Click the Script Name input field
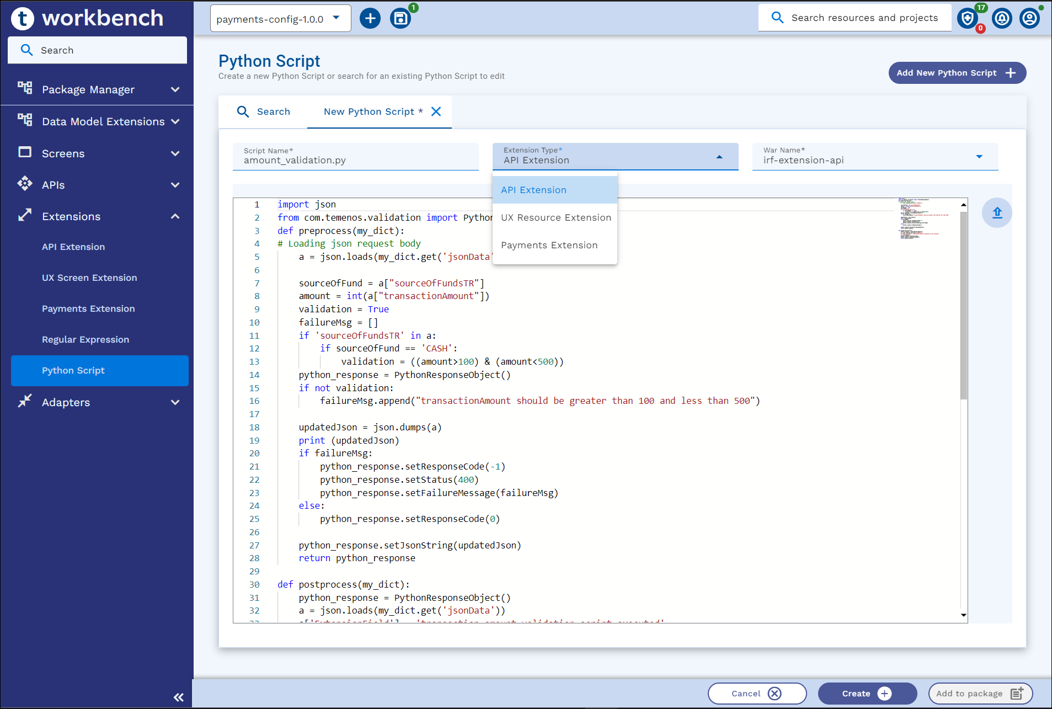 [355, 160]
